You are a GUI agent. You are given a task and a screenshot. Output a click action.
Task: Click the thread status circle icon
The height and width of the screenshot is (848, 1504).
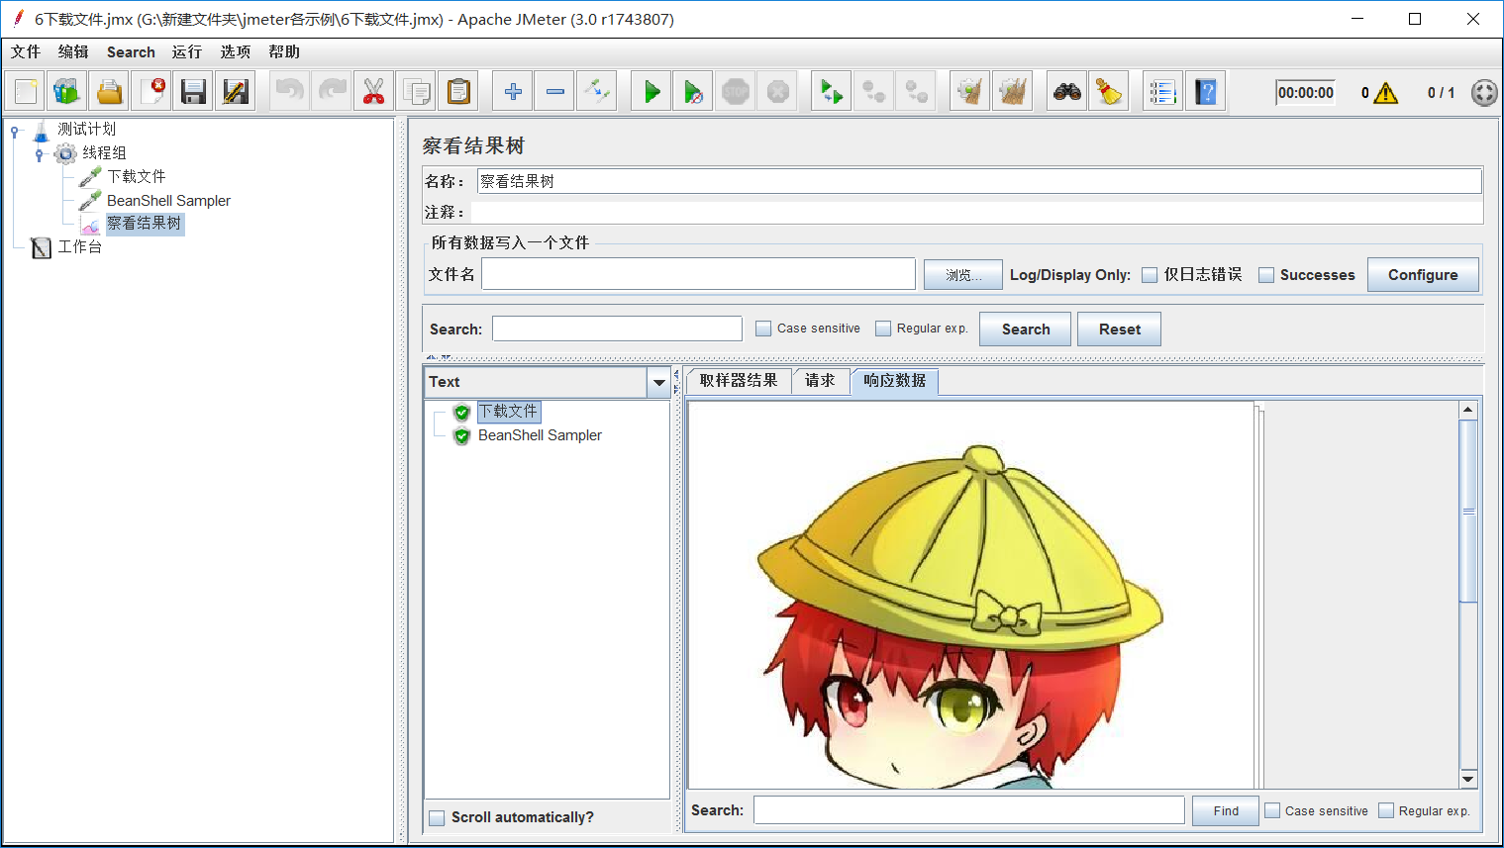pyautogui.click(x=1483, y=93)
